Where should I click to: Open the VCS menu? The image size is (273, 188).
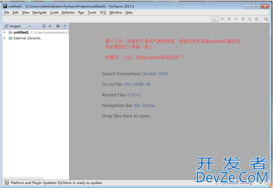click(x=102, y=12)
